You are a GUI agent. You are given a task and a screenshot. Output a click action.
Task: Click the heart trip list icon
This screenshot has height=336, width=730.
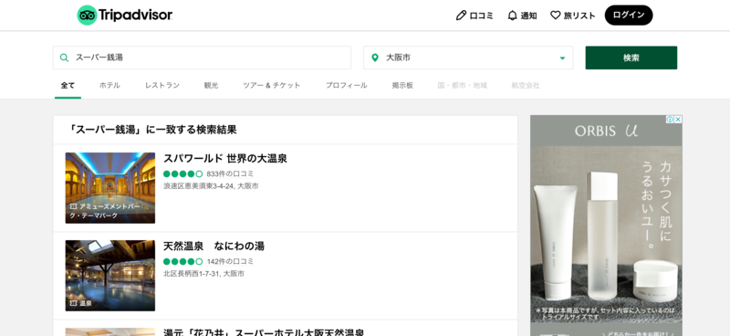coord(556,16)
